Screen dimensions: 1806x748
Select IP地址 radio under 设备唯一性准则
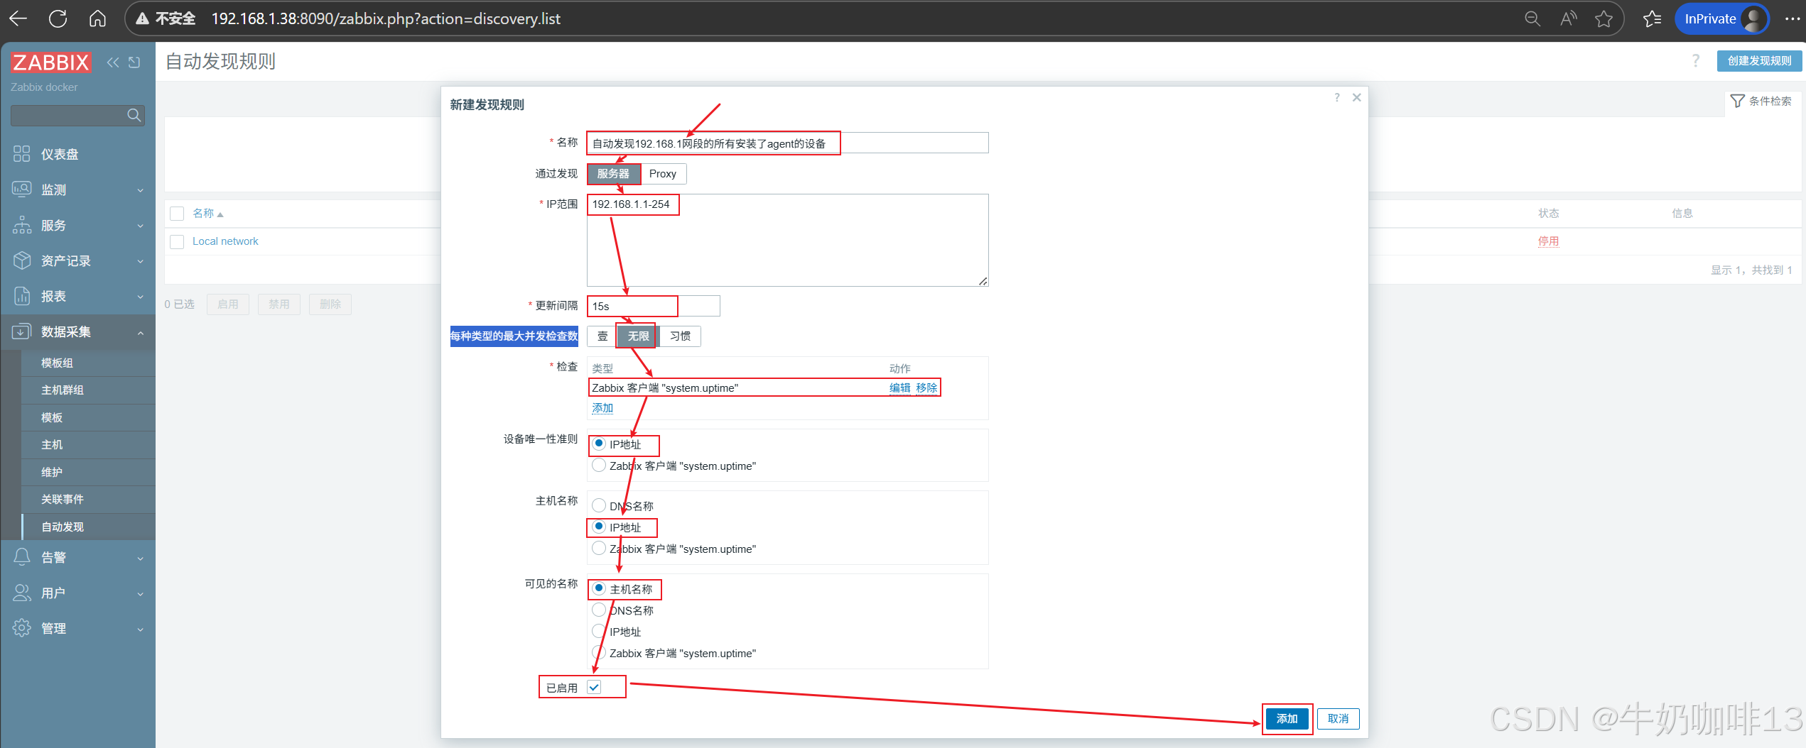point(600,444)
